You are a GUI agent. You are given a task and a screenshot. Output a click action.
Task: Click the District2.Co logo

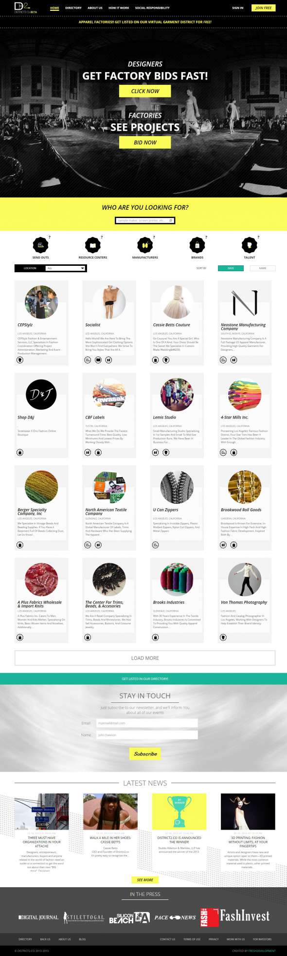26,7
